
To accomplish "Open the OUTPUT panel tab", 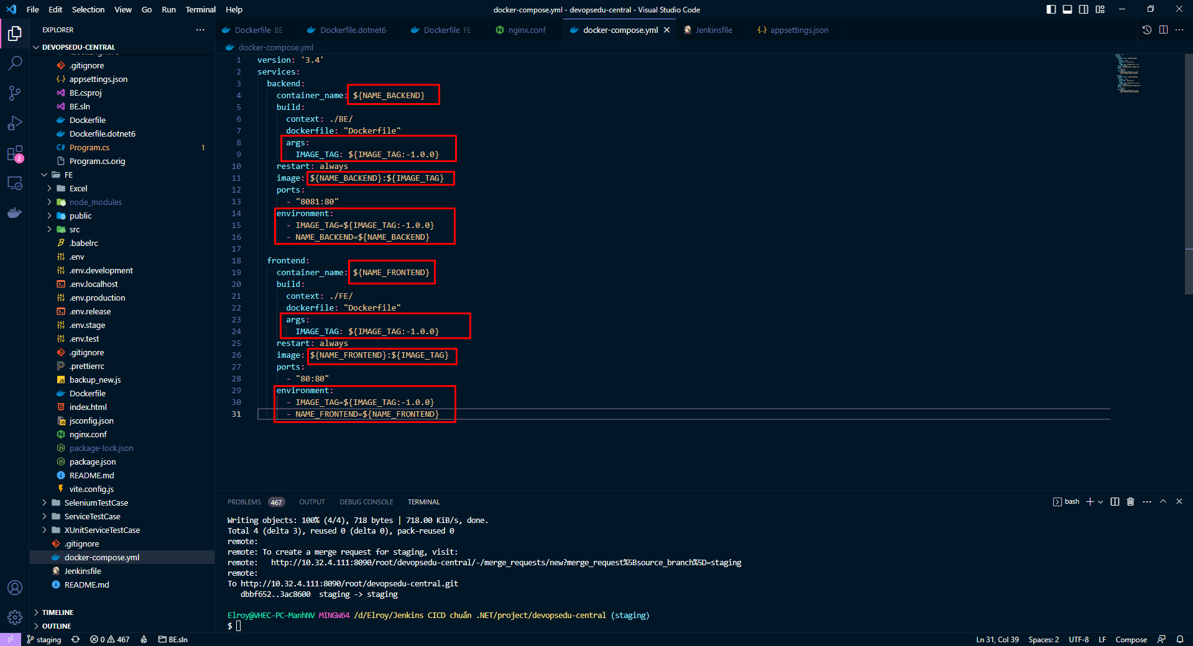I will click(x=312, y=502).
